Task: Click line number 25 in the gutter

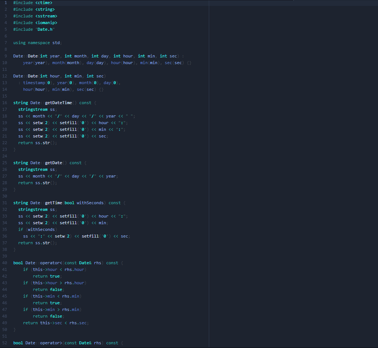Action: tap(4, 163)
